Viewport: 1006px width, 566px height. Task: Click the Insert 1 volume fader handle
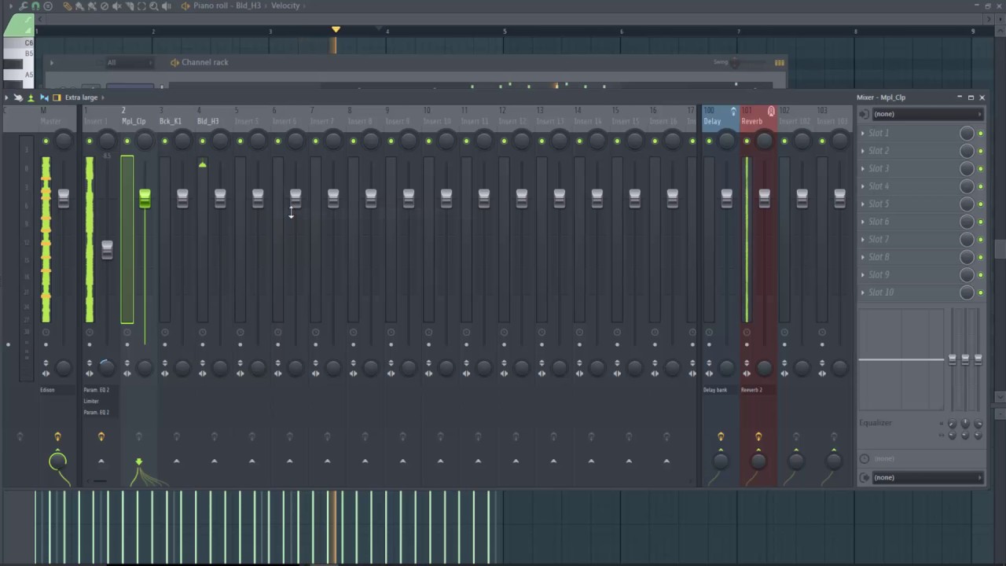[x=107, y=250]
